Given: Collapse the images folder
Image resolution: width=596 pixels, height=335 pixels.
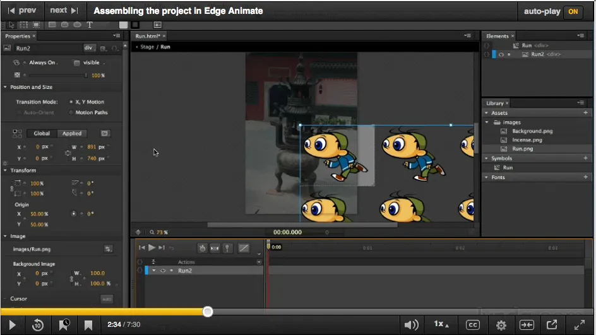Looking at the screenshot, I should (x=487, y=122).
